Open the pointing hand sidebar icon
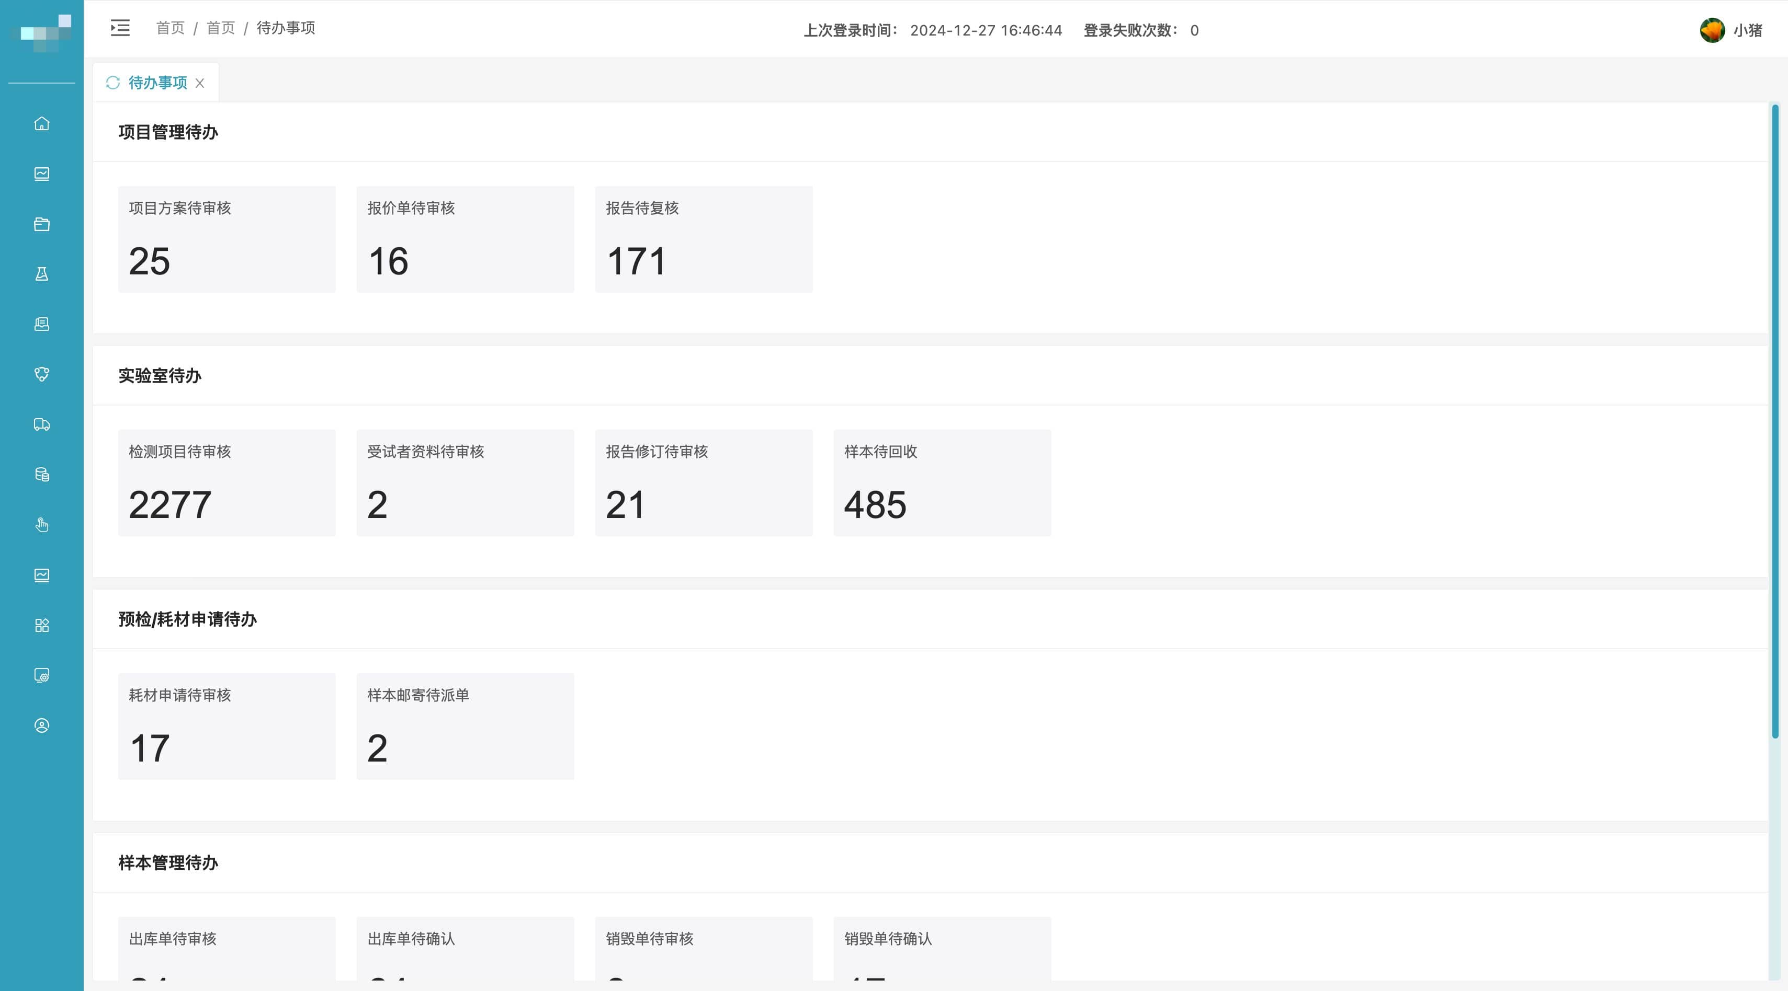Screen dimensions: 1788x991 coord(42,525)
